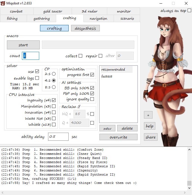Open the gathering tab
The height and width of the screenshot is (195, 192).
(41, 18)
